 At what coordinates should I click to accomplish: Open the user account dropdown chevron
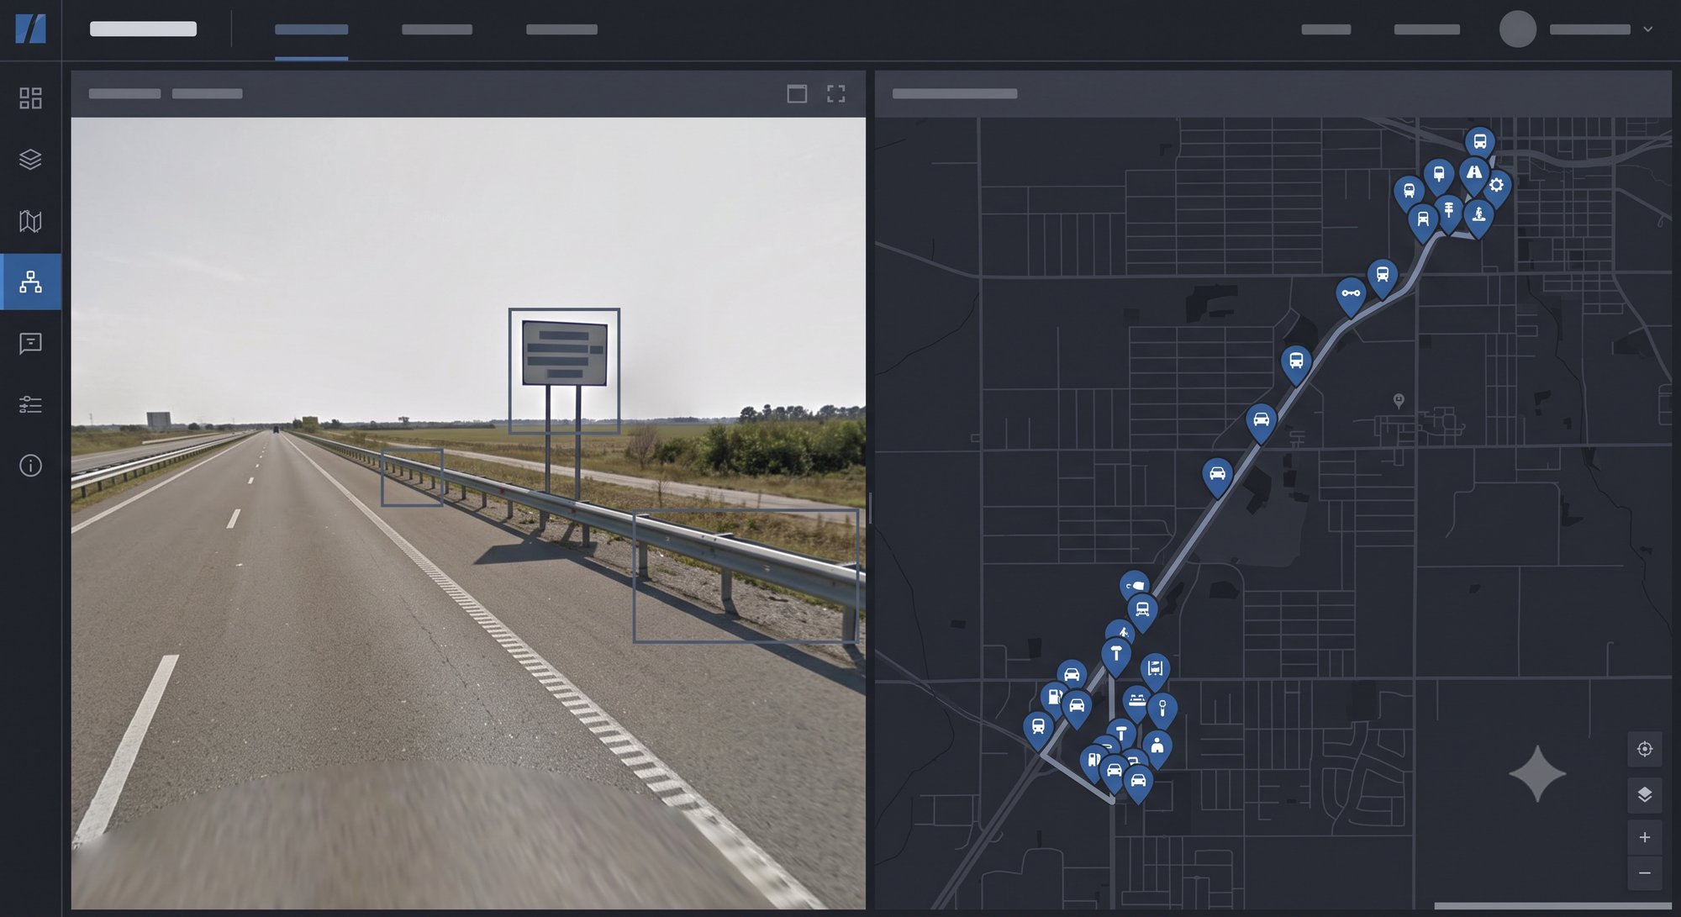[1647, 29]
